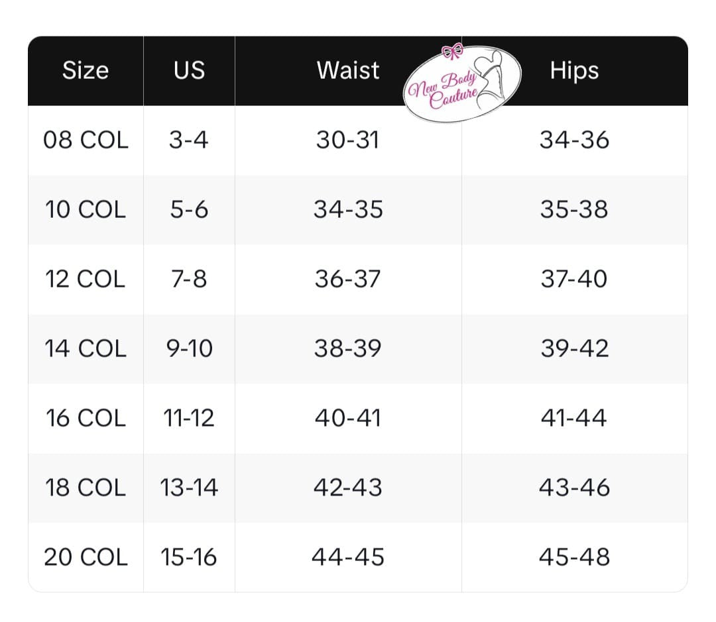Viewport: 716px width, 622px height.
Task: Select the US column header
Action: (189, 70)
